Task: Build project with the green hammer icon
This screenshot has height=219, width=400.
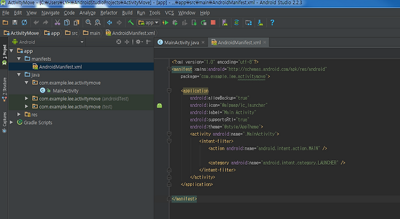Action: tap(131, 23)
